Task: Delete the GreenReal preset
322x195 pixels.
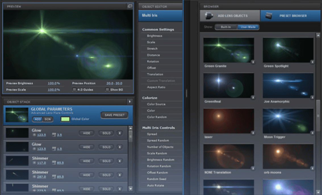Action: [253, 97]
